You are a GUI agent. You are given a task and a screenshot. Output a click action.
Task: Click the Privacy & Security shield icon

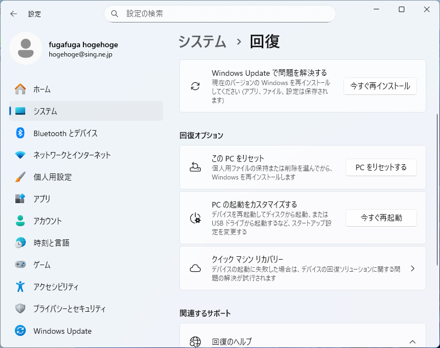coord(20,308)
